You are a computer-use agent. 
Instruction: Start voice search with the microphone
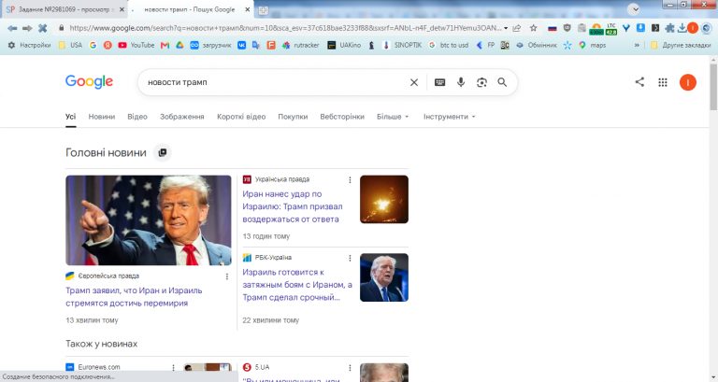(461, 82)
